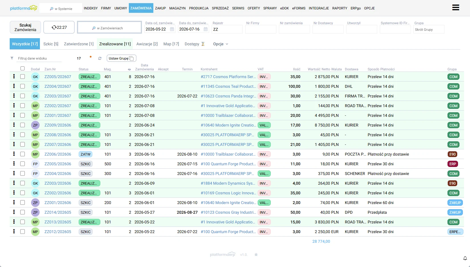Viewport: 470px width, 267px height.
Task: Click the Szukaj Zamówienia button
Action: click(25, 27)
